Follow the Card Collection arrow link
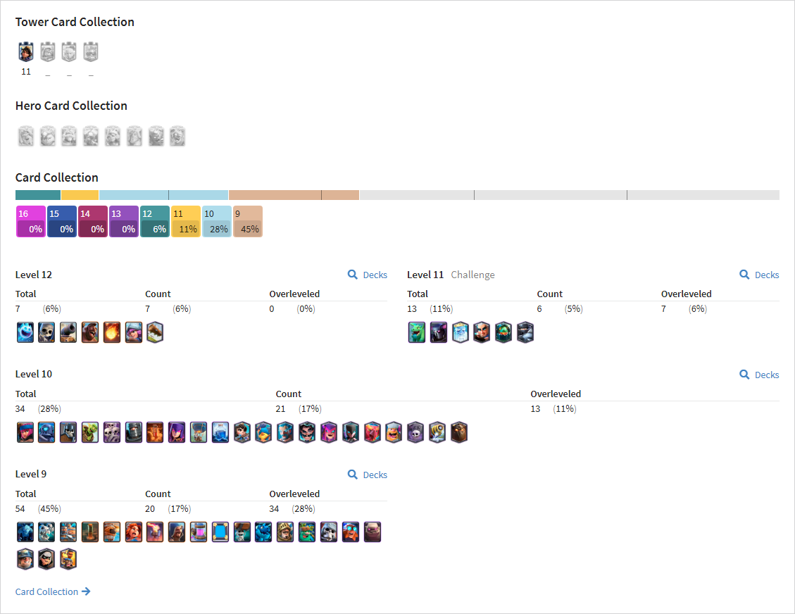795x614 pixels. tap(53, 591)
